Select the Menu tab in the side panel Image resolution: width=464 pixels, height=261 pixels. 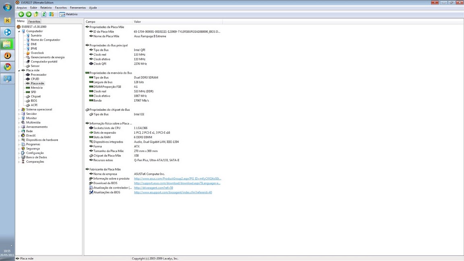pos(21,21)
